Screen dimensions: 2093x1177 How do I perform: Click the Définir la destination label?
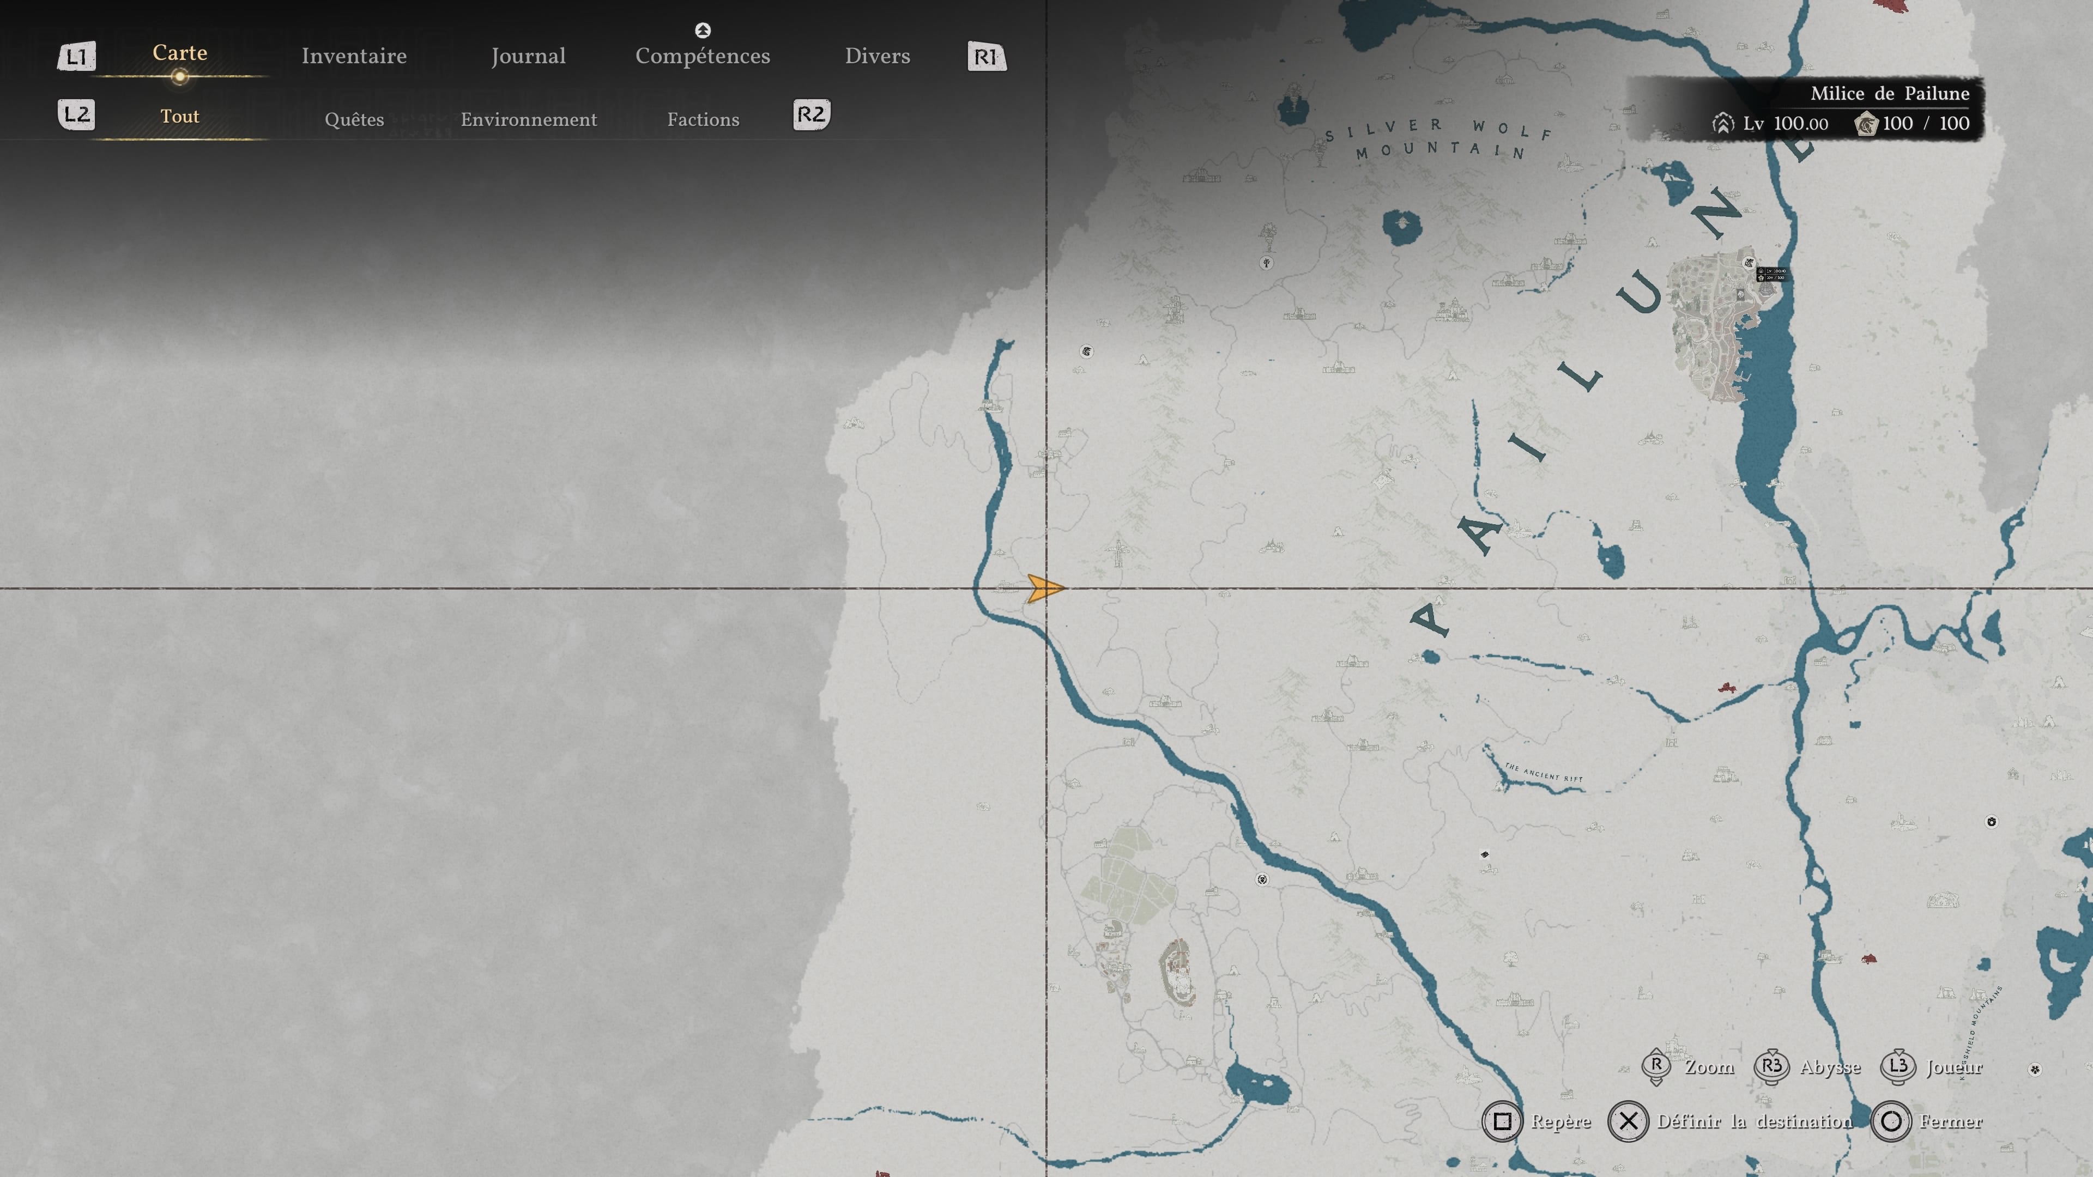[1755, 1122]
